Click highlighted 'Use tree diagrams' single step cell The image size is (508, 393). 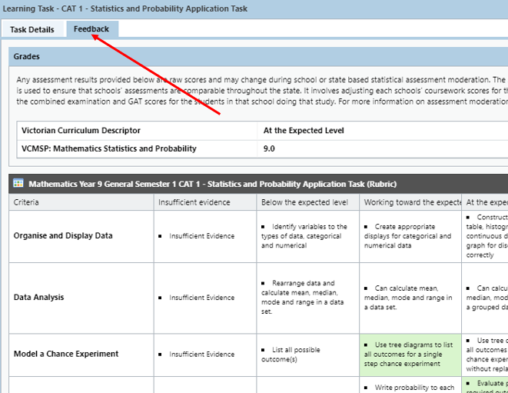point(410,355)
